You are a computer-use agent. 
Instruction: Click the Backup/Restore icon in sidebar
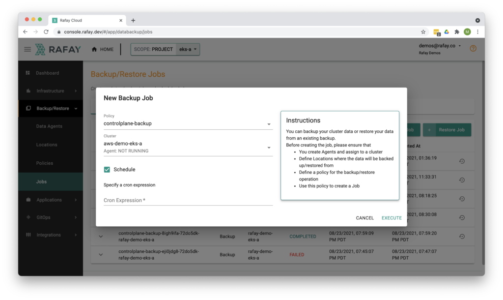pyautogui.click(x=28, y=108)
